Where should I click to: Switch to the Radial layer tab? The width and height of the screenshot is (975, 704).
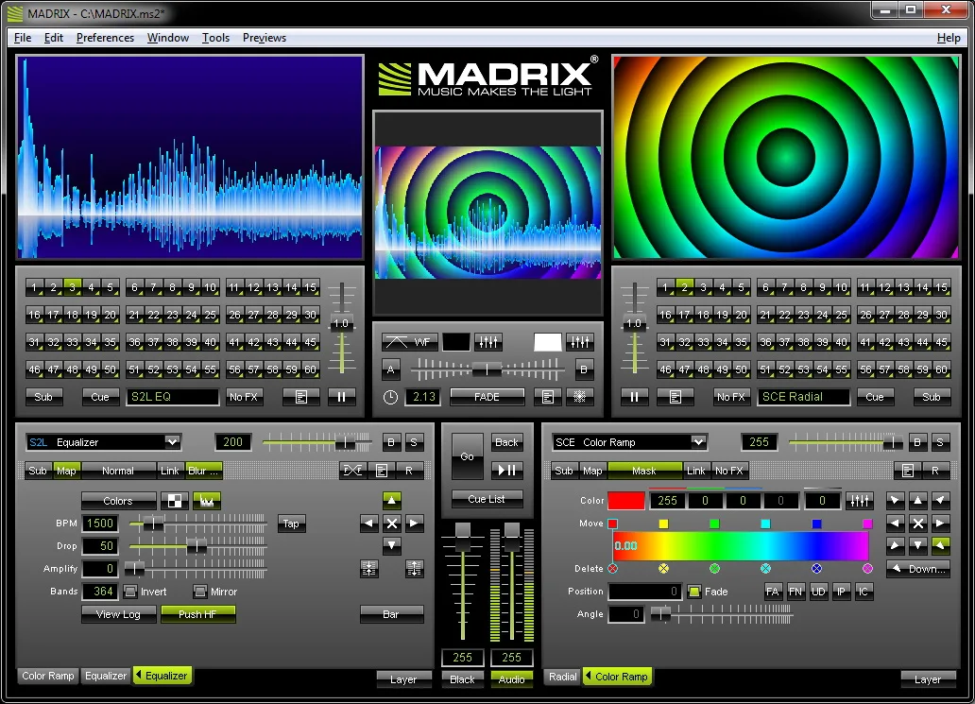tap(562, 677)
